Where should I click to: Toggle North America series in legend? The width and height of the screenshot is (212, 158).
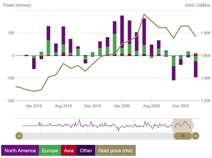tap(20, 151)
